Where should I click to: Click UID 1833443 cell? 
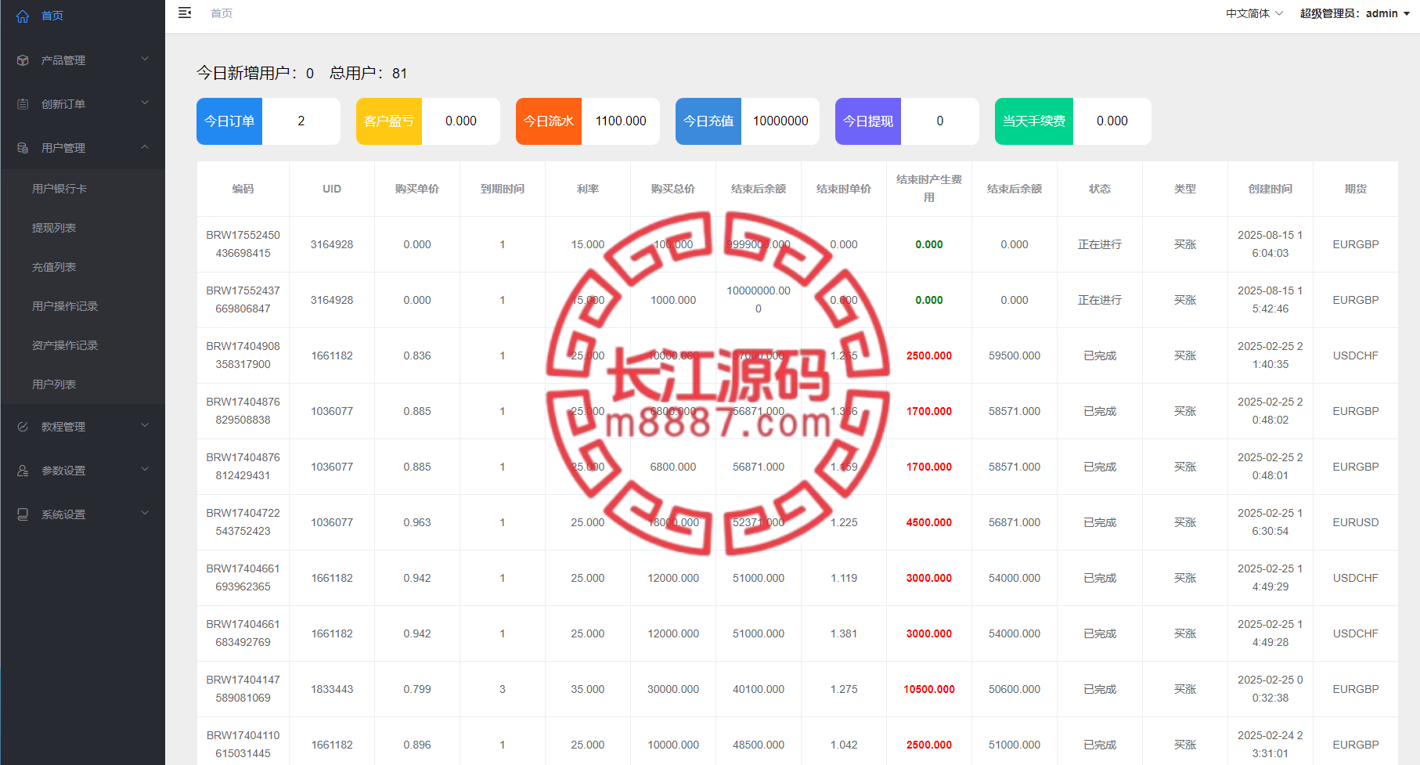click(332, 689)
